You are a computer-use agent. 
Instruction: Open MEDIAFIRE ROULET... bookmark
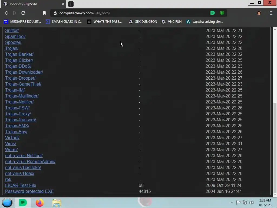[x=22, y=22]
